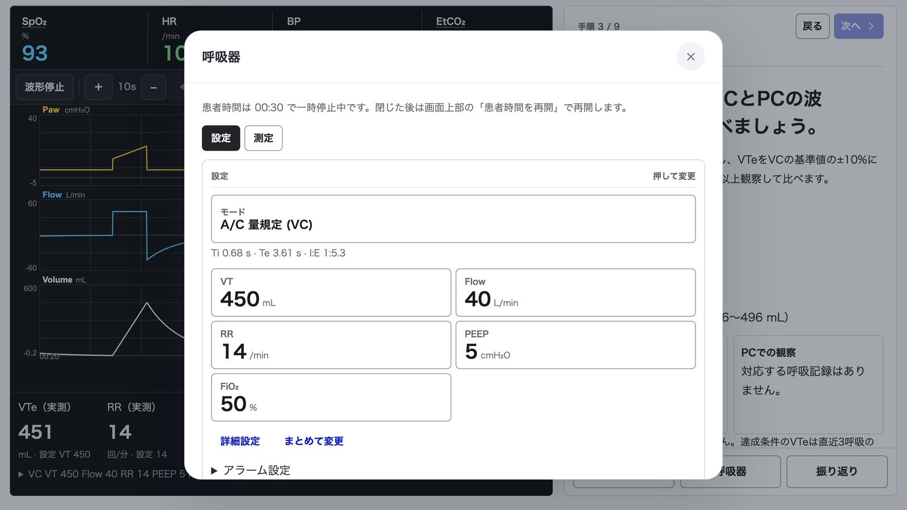The image size is (907, 510).
Task: Increase waveform time scale with plus
Action: point(98,87)
